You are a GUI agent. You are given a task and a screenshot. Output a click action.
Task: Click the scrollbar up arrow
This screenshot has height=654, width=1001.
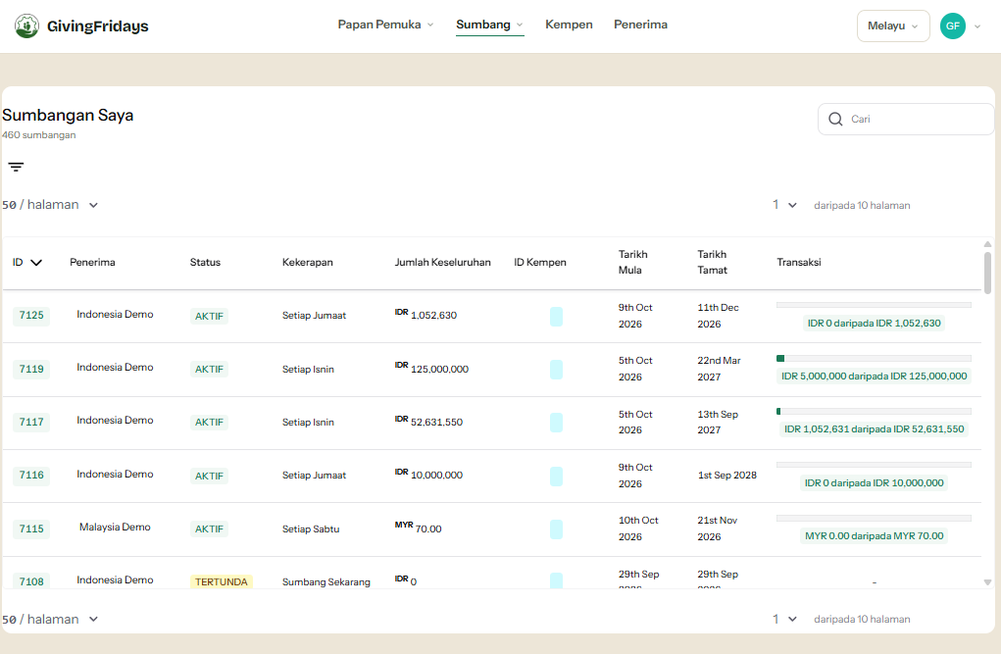pyautogui.click(x=987, y=244)
